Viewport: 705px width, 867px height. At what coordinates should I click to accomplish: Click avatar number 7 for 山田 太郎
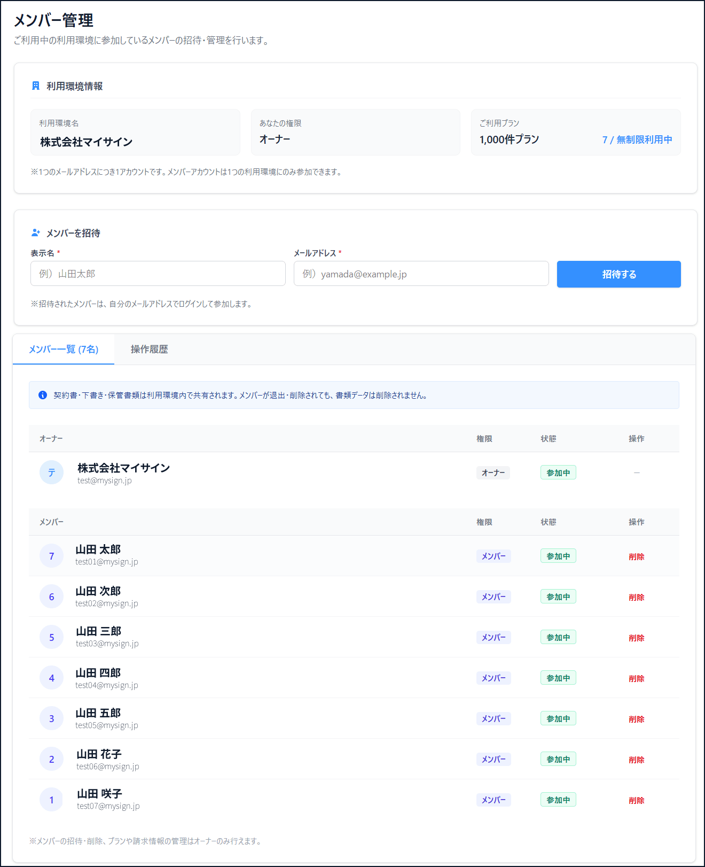pos(52,556)
